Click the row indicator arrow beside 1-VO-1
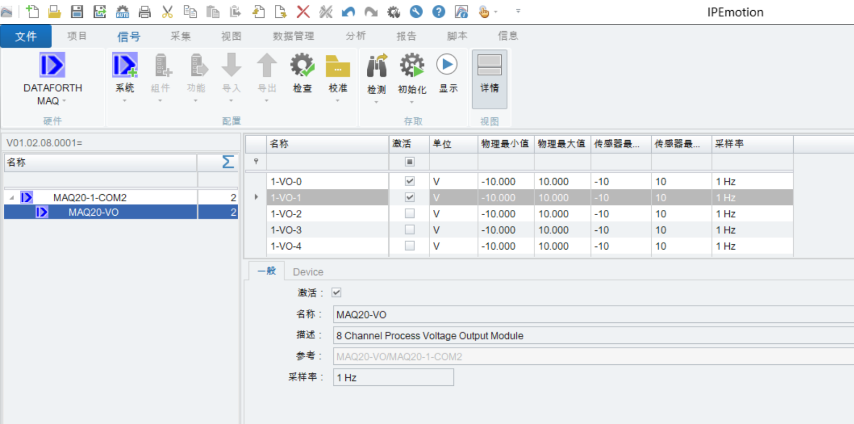Screen dimensions: 854x424 (x=256, y=197)
